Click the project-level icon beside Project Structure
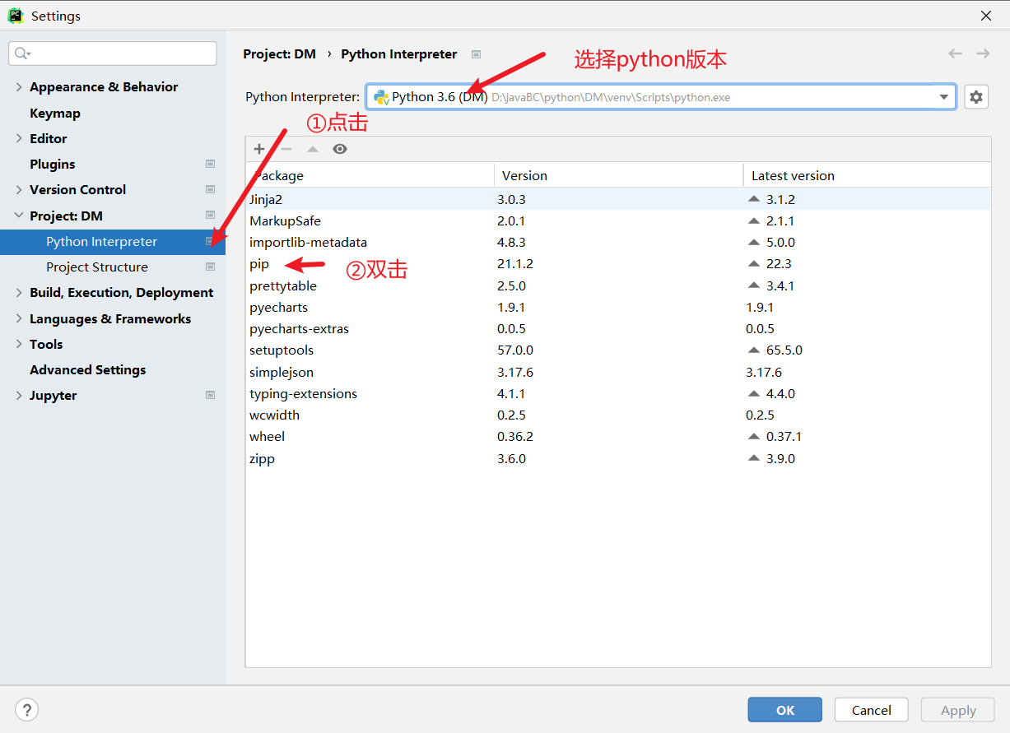1010x733 pixels. 210,267
